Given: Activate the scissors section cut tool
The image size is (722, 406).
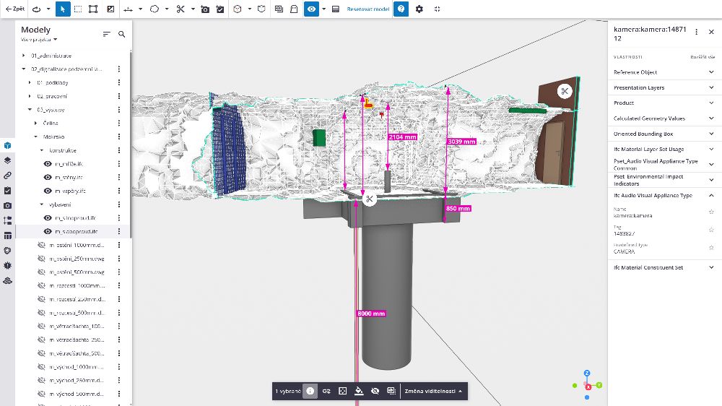Looking at the screenshot, I should [180, 9].
